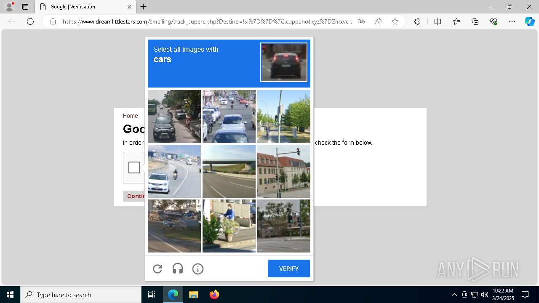Screen dimensions: 539x303
Task: Open the clock showing 10:22 AM
Action: 503,295
